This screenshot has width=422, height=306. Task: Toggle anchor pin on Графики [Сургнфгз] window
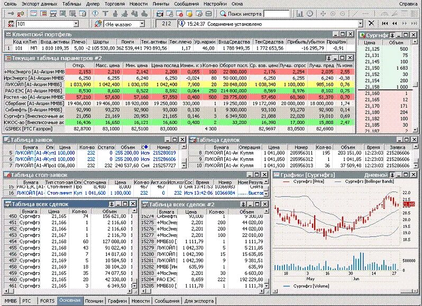tap(392, 175)
